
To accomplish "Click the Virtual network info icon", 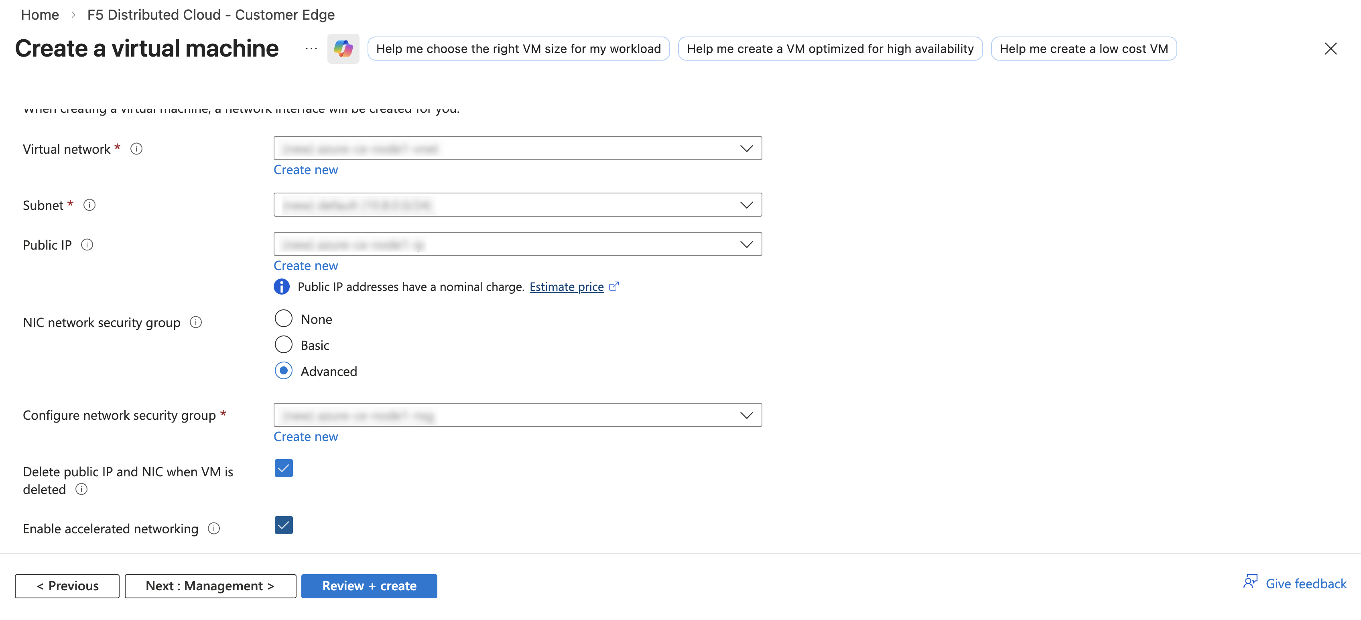I will click(x=136, y=148).
